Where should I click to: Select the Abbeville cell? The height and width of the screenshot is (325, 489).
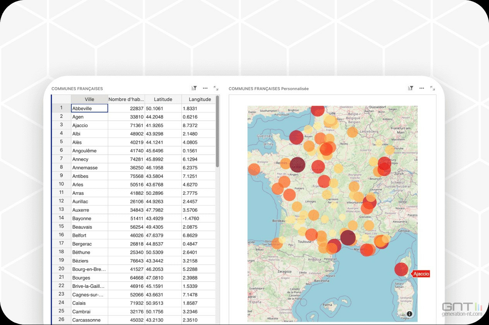click(x=89, y=109)
